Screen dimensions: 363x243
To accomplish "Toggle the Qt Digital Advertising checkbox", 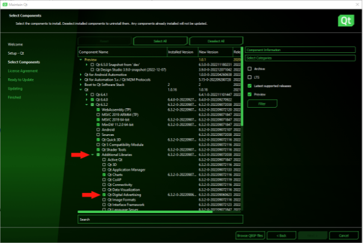I will [x=103, y=195].
